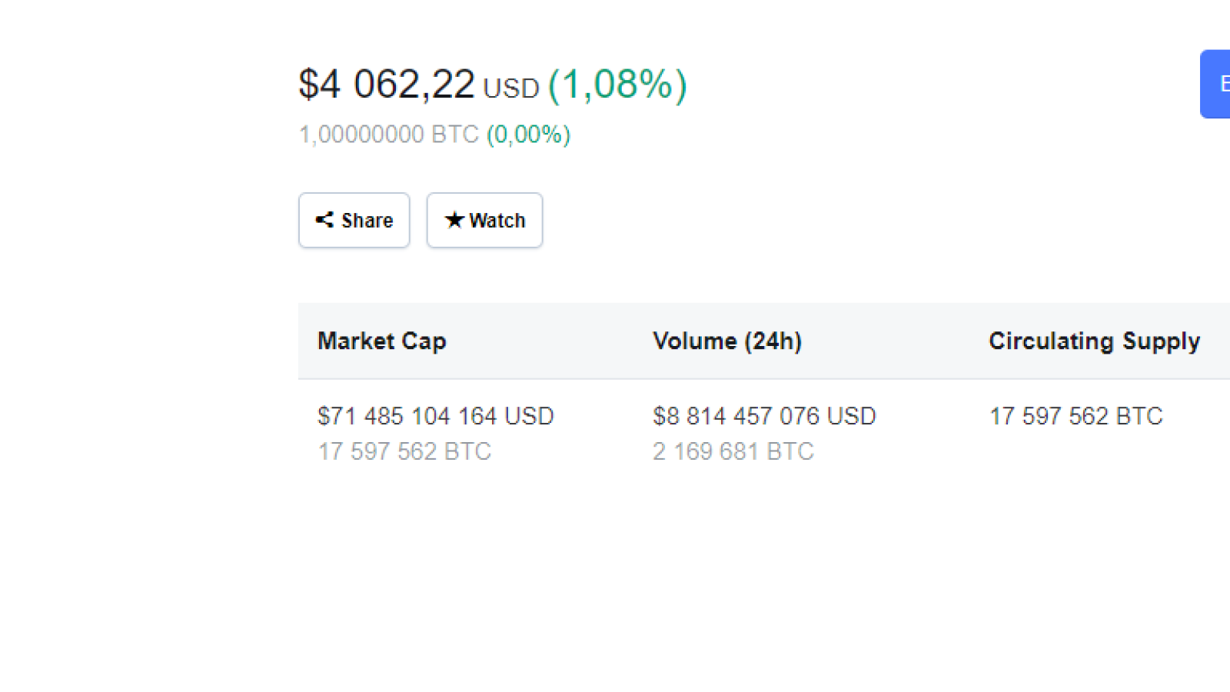1230x692 pixels.
Task: Click the Volume (24h) column header
Action: pyautogui.click(x=727, y=341)
